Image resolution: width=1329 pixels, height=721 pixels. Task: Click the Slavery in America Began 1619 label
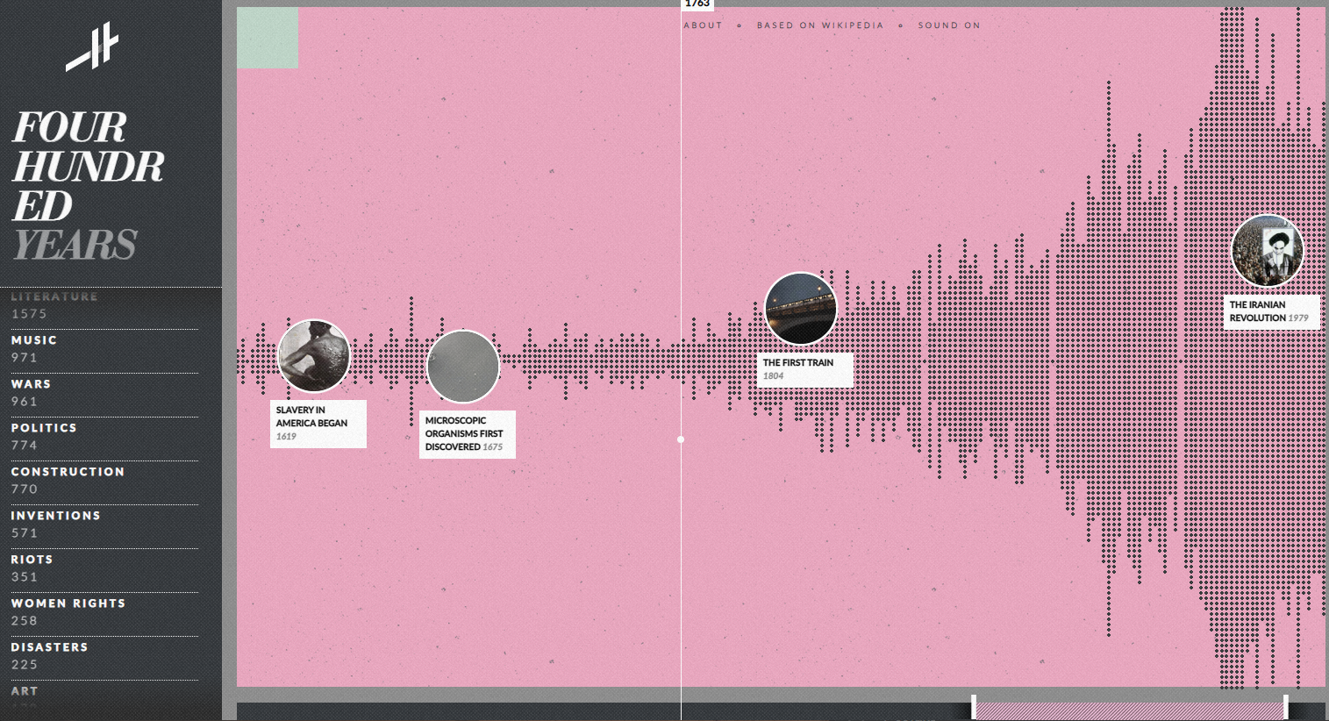pyautogui.click(x=318, y=424)
